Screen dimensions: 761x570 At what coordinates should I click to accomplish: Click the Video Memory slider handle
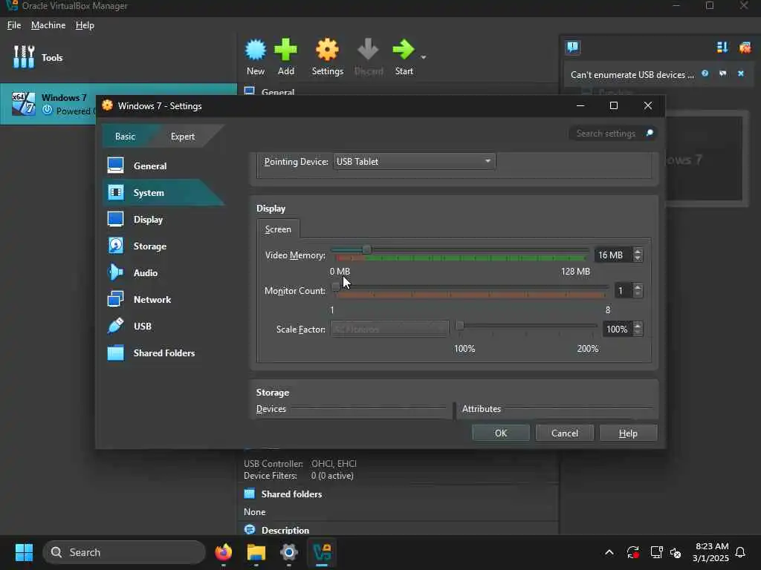click(367, 249)
